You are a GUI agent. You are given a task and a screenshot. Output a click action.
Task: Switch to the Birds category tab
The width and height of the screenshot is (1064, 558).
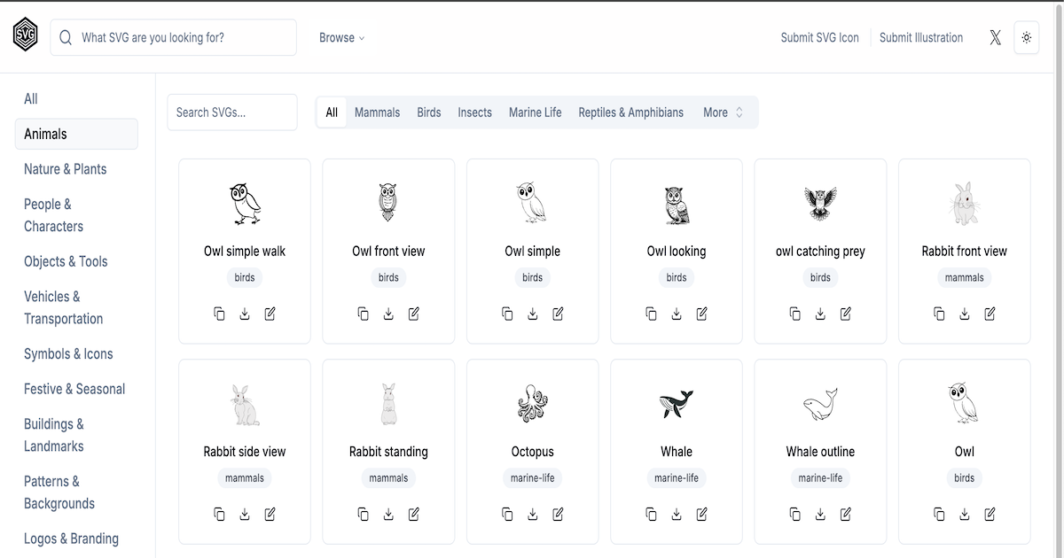[429, 112]
